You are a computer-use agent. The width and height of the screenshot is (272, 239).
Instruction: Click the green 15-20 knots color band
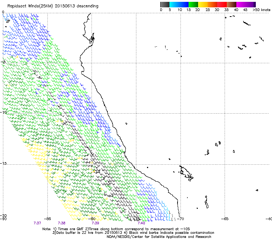coord(193,4)
